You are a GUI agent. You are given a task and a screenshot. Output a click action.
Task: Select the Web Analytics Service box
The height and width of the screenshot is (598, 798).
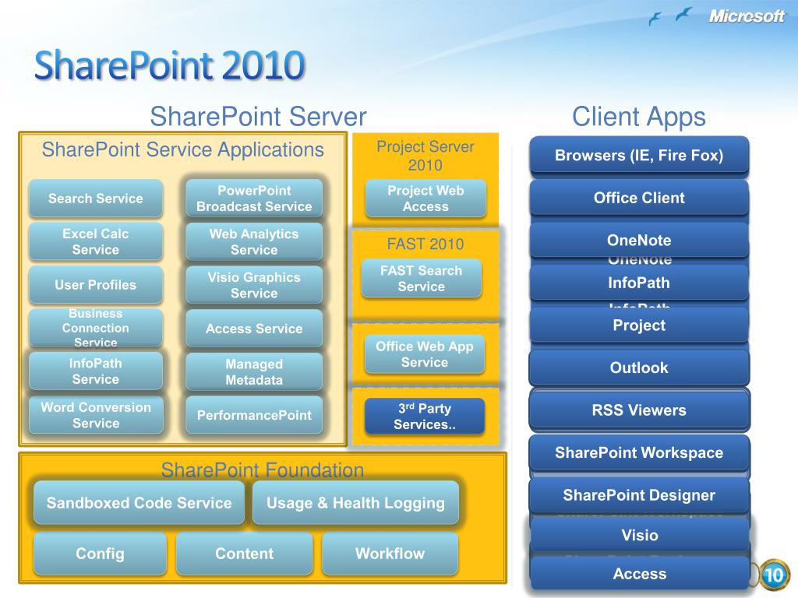(x=254, y=241)
